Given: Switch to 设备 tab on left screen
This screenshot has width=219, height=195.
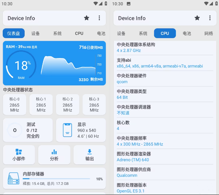Looking at the screenshot, I should point(35,33).
